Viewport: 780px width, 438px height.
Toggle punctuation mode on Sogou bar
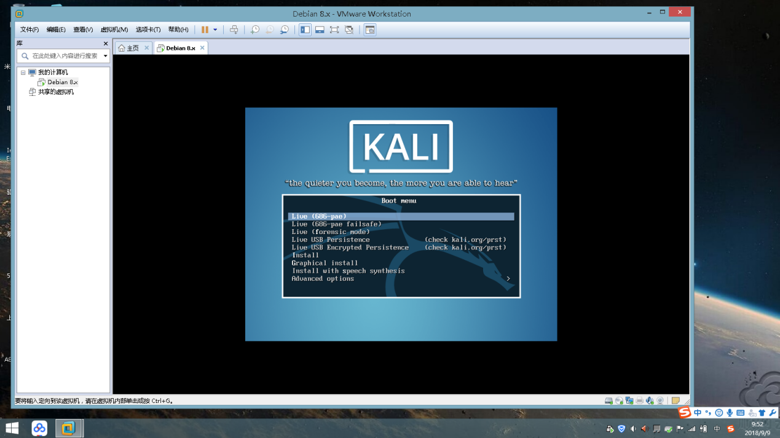pos(708,413)
